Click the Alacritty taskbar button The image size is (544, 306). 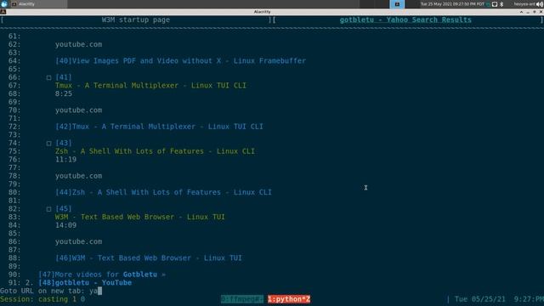point(38,3)
